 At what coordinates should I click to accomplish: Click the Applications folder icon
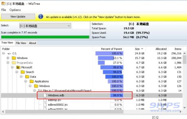pos(32,81)
